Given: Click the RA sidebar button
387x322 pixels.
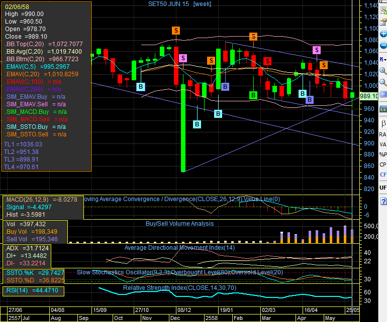Looking at the screenshot, I should pos(383,134).
